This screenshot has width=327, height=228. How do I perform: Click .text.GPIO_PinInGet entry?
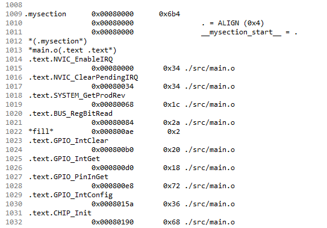[x=69, y=177]
